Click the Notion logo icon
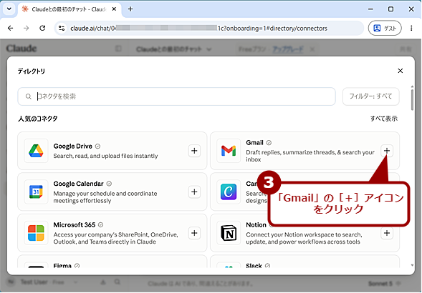 pos(229,233)
